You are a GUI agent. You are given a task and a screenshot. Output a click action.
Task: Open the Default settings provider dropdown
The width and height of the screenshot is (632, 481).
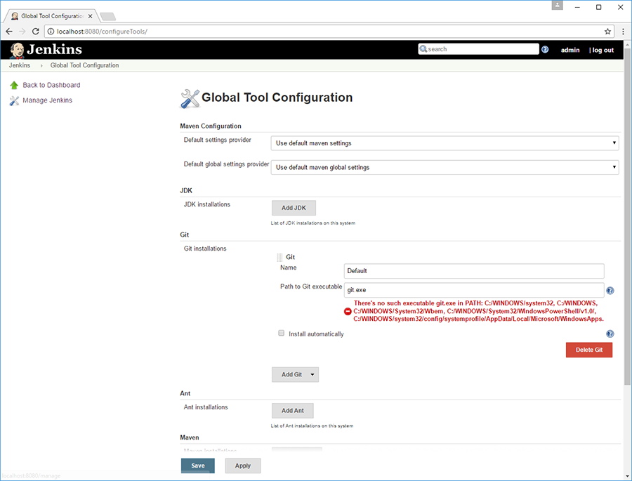click(445, 143)
